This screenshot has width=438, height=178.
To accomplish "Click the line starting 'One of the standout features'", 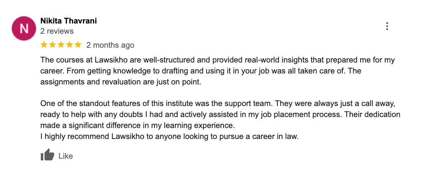I will (x=217, y=104).
